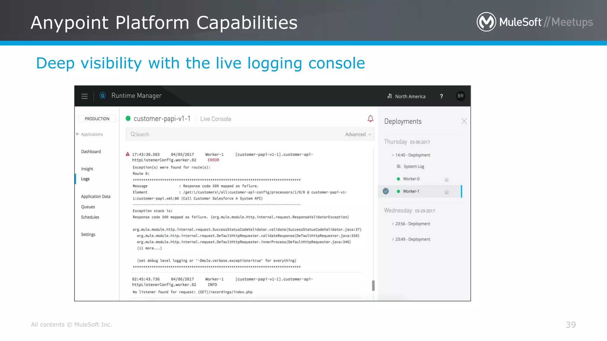Click the set debug level logging hint line
The image size is (607, 341).
coord(217,261)
